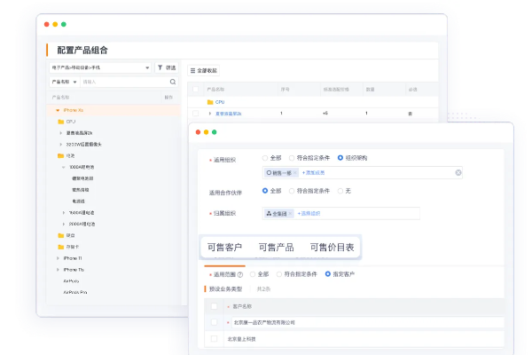Expand the iPhone 11 tree node
This screenshot has width=532, height=355.
tap(58, 258)
